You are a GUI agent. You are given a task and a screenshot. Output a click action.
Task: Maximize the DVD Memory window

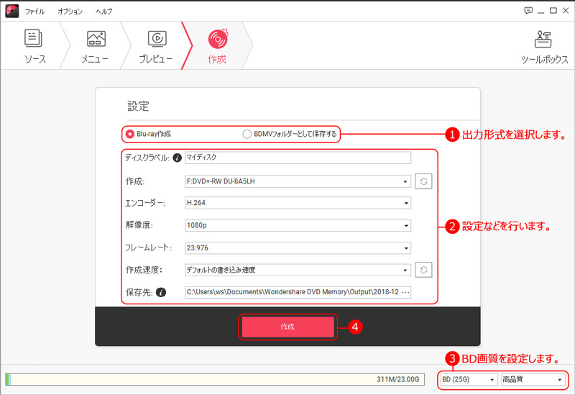pos(553,11)
